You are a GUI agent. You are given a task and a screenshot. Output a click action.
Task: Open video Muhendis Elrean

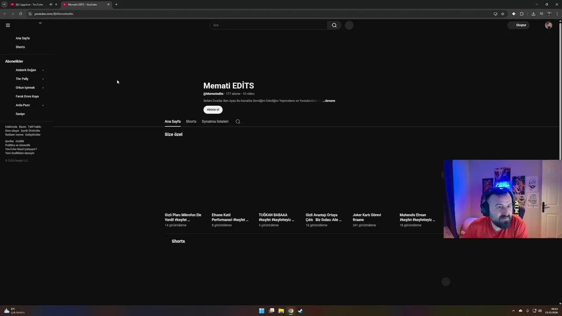[x=418, y=217]
